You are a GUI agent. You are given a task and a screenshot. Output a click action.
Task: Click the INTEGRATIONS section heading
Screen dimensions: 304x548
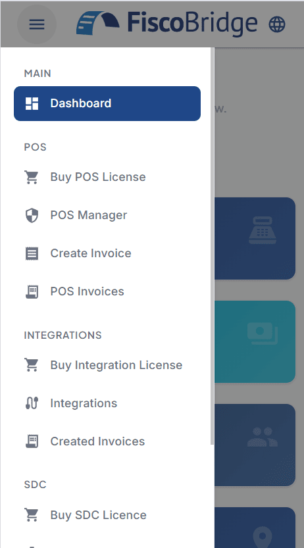click(63, 335)
